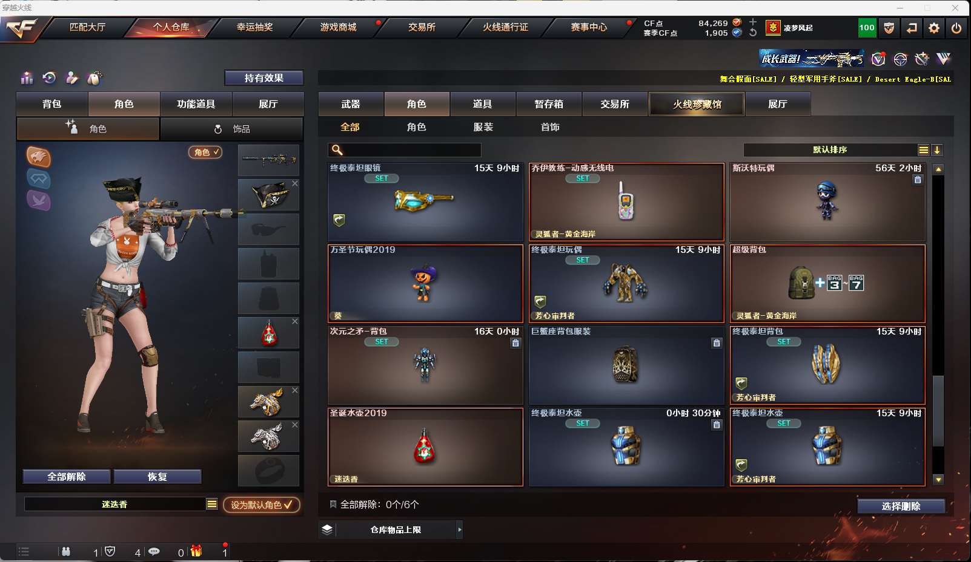Viewport: 971px width, 562px height.
Task: Click the trash icon on 斯沃特玩偶 item
Action: point(918,180)
